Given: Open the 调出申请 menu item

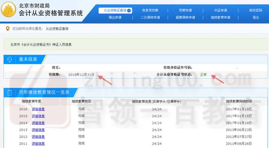Looking at the screenshot, I should (115, 18).
